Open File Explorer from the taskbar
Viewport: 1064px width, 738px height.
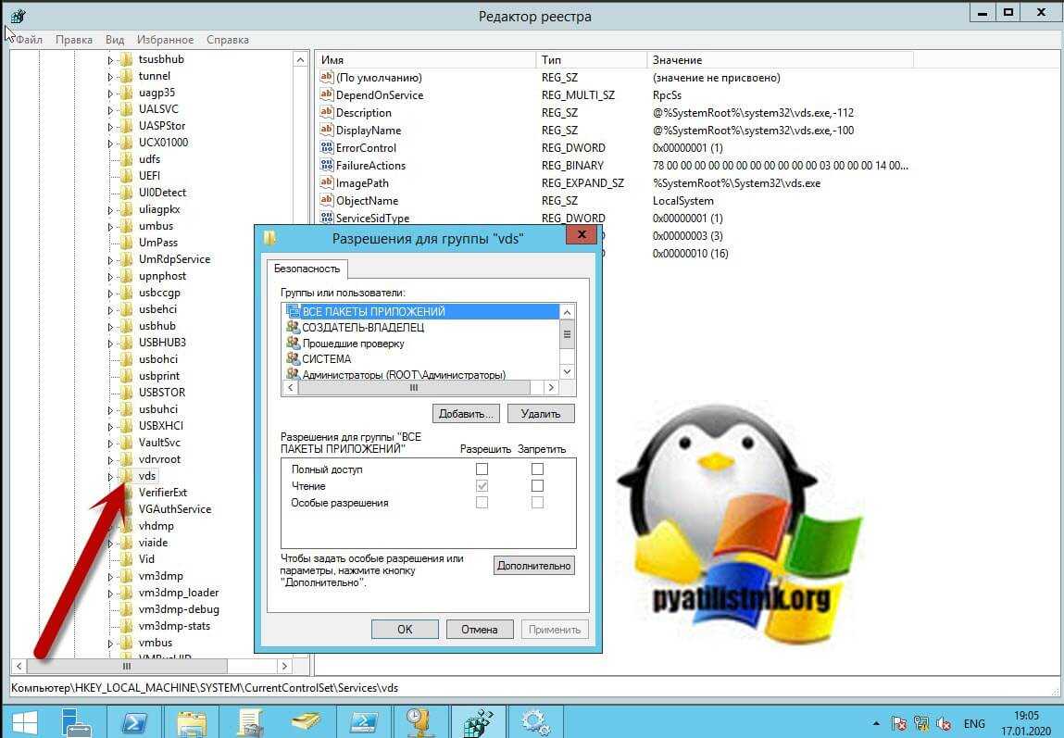click(x=192, y=722)
